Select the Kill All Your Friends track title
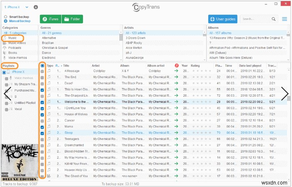The image size is (292, 187). pyautogui.click(x=77, y=164)
